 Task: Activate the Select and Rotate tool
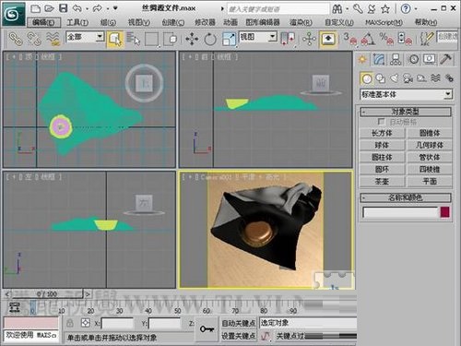[x=210, y=39]
